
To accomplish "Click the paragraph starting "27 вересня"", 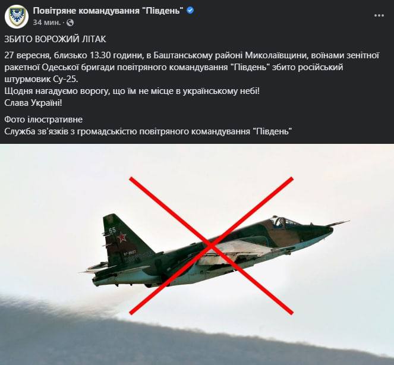I will tap(192, 67).
